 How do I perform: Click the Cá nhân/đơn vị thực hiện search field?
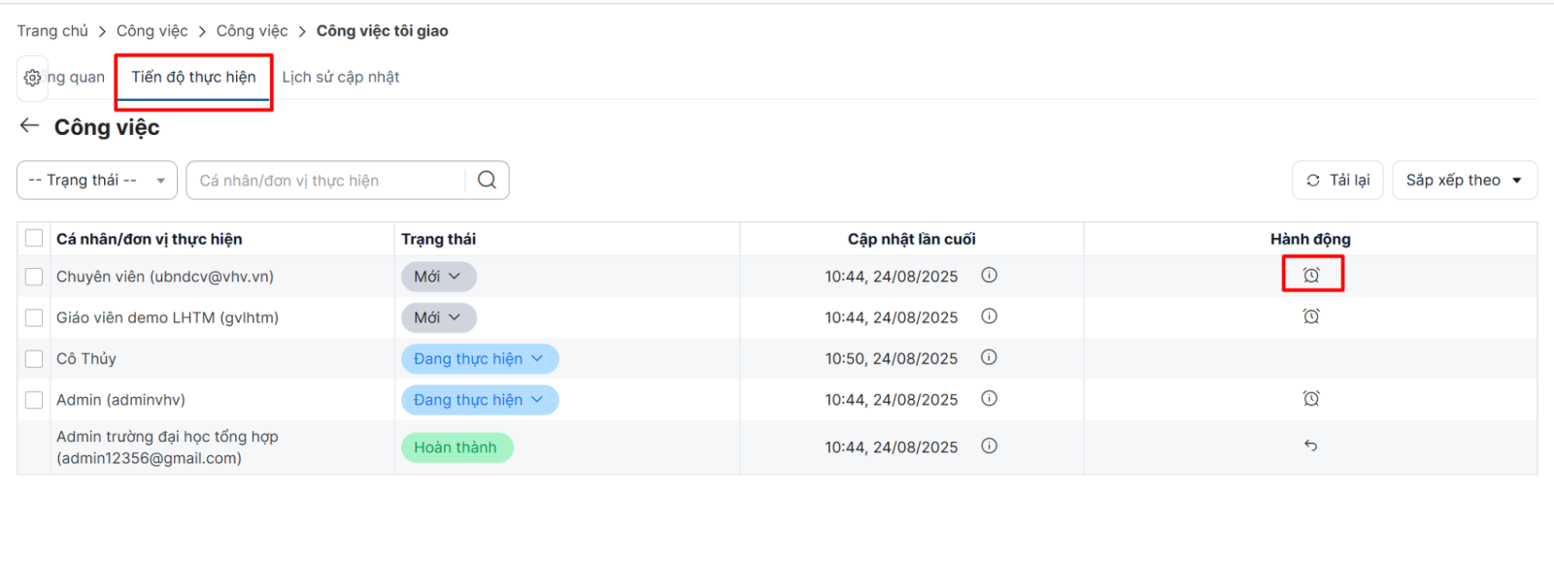(x=326, y=181)
